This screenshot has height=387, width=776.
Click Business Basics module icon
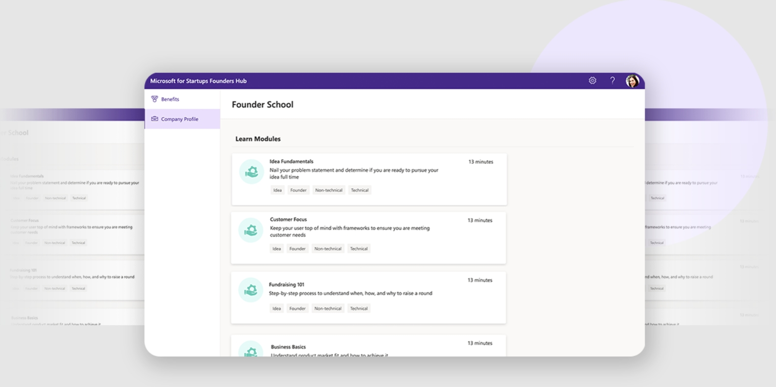coord(251,349)
